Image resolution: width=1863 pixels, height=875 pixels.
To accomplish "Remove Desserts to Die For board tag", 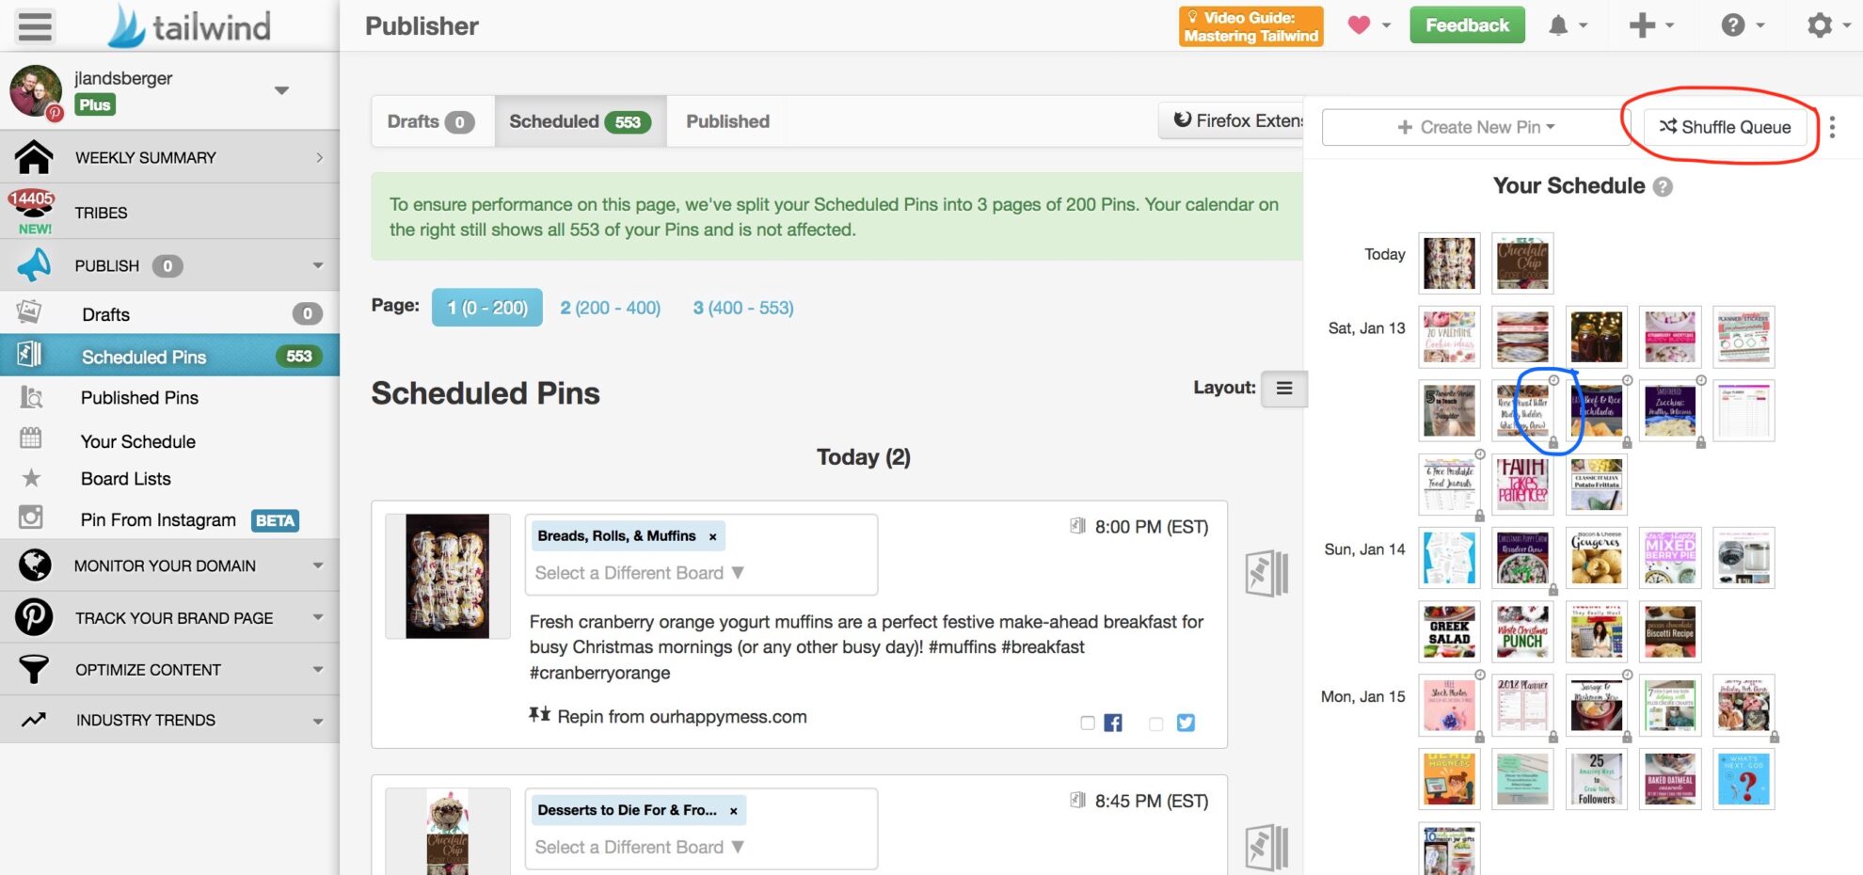I will click(x=733, y=810).
